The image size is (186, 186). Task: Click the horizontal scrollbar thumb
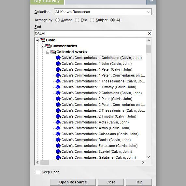click(x=45, y=163)
